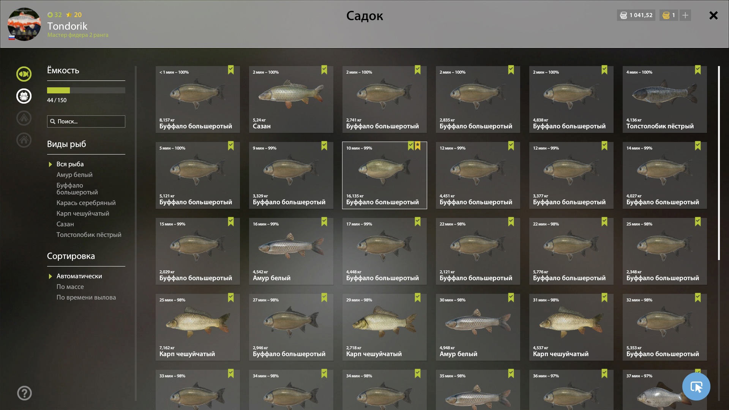Toggle green bookmark on Сазан 5,24 кг card
Viewport: 729px width, 410px height.
pos(324,70)
